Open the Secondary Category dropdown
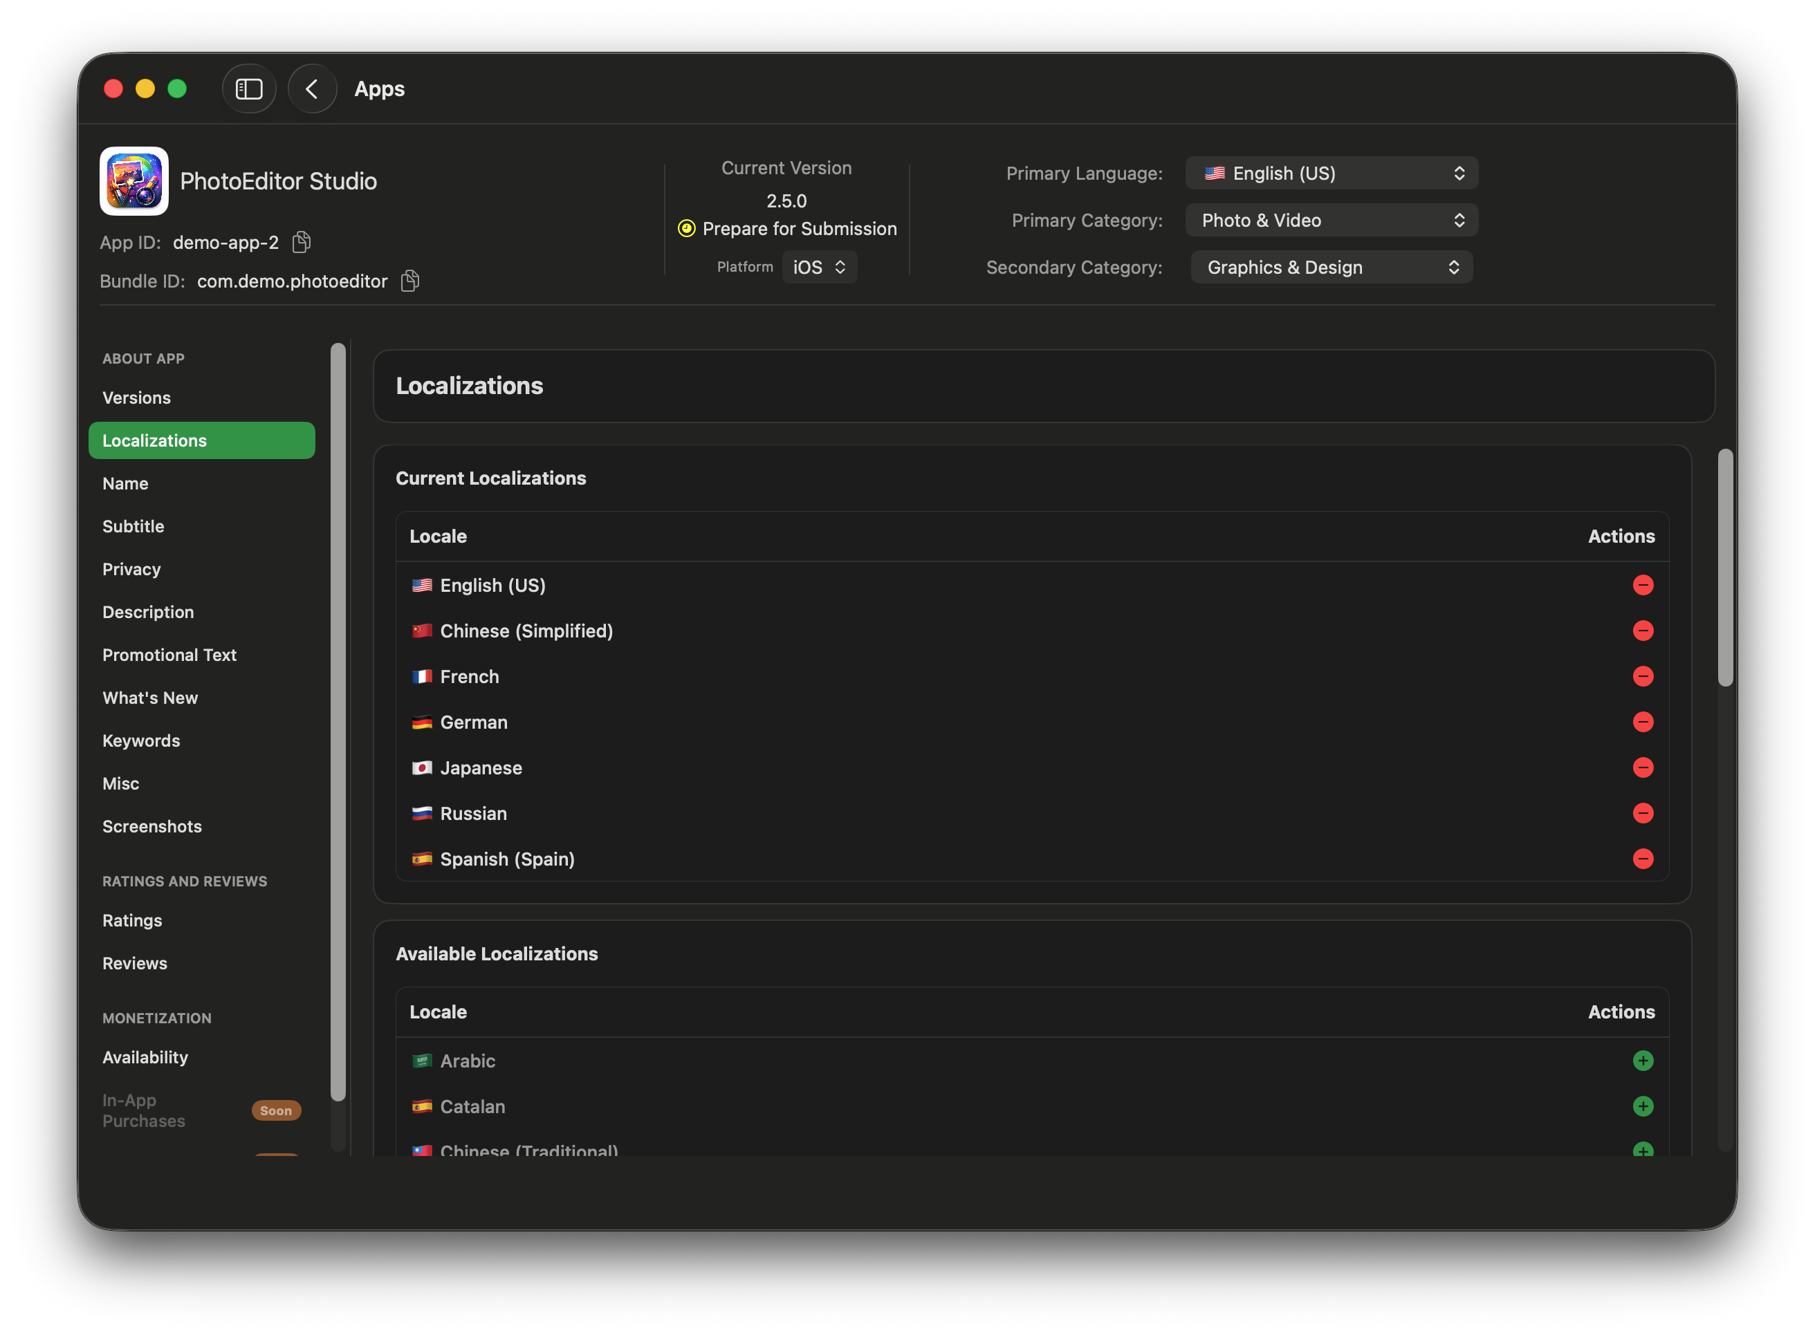The height and width of the screenshot is (1333, 1815). (x=1331, y=266)
